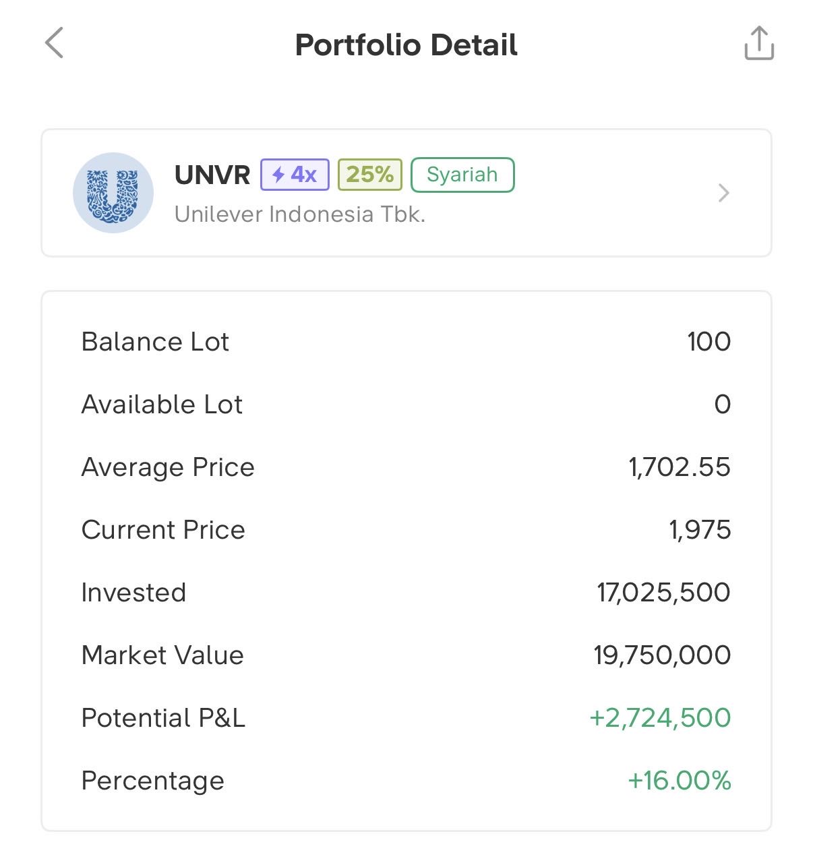813x863 pixels.
Task: Tap the 25% margin badge
Action: [369, 175]
